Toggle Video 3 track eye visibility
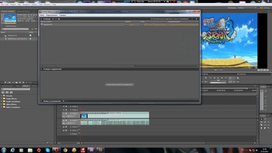Viewport: 272px width, 153px height. (x=64, y=106)
